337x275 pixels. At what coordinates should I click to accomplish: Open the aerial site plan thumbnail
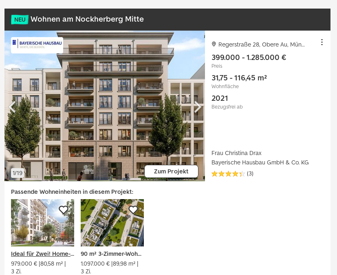112,223
